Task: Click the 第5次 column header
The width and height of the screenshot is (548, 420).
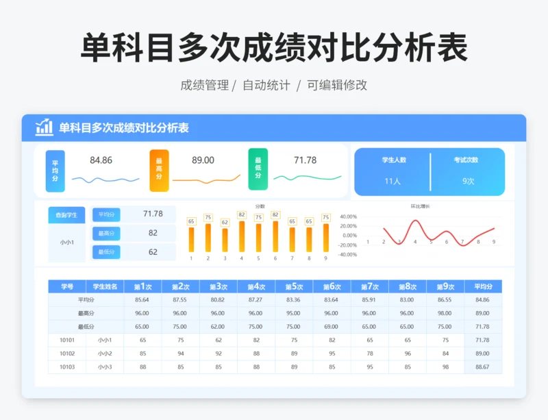Action: [x=294, y=286]
